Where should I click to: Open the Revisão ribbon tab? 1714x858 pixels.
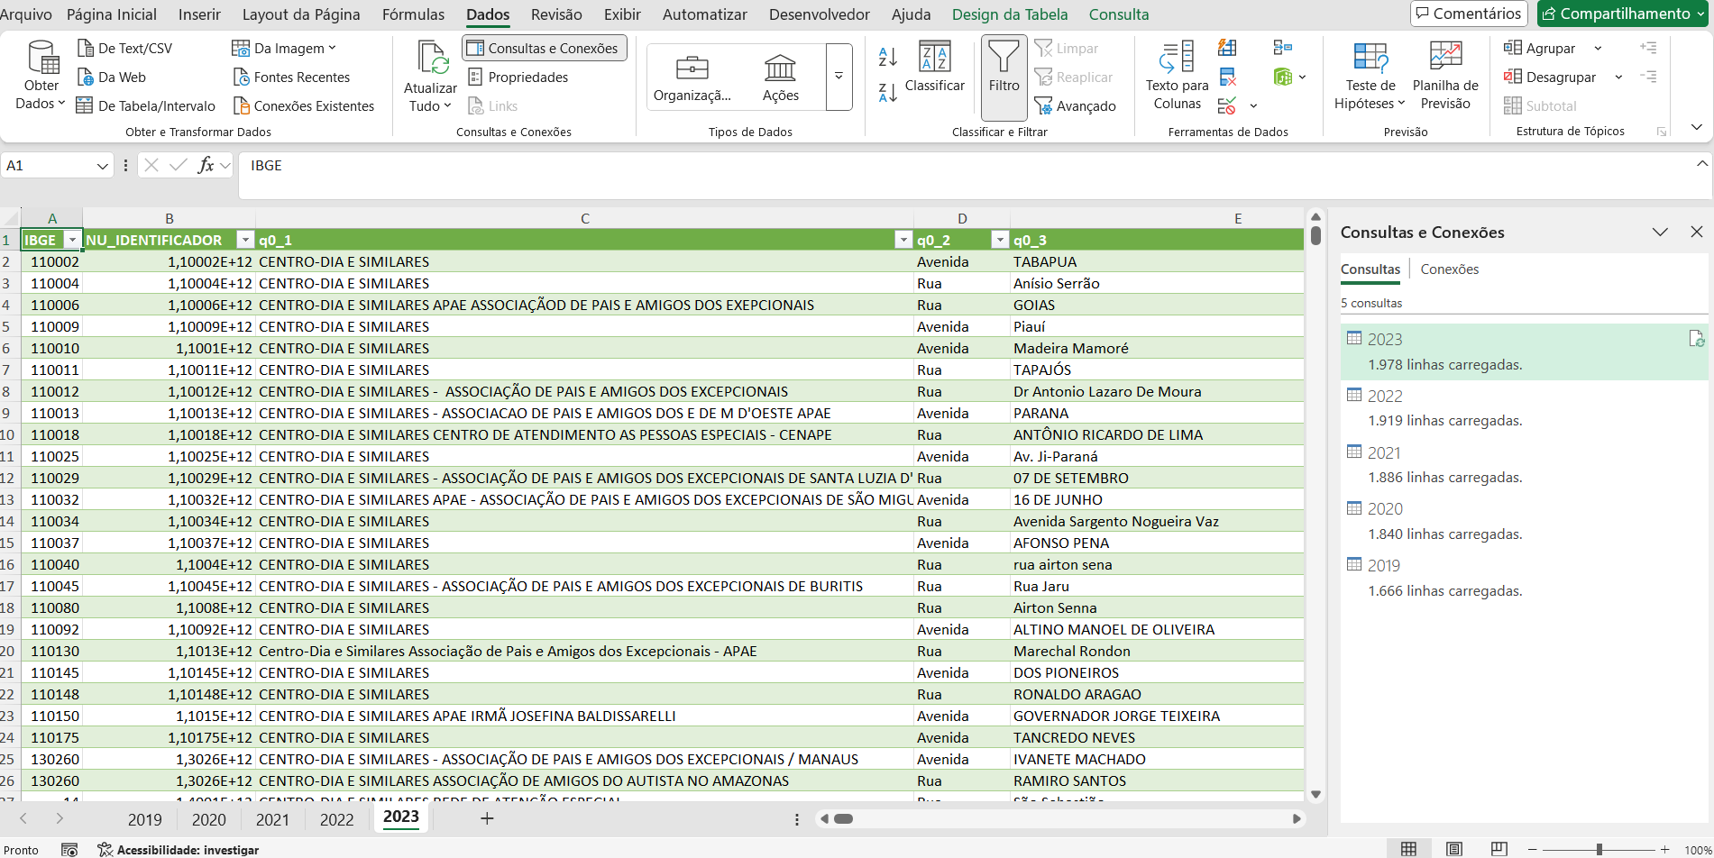click(556, 14)
